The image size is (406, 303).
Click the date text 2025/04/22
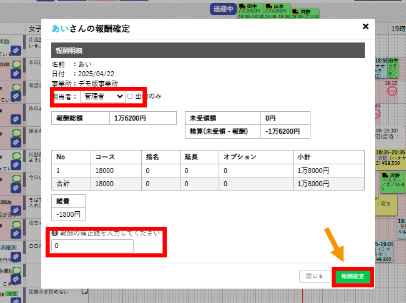tap(96, 74)
